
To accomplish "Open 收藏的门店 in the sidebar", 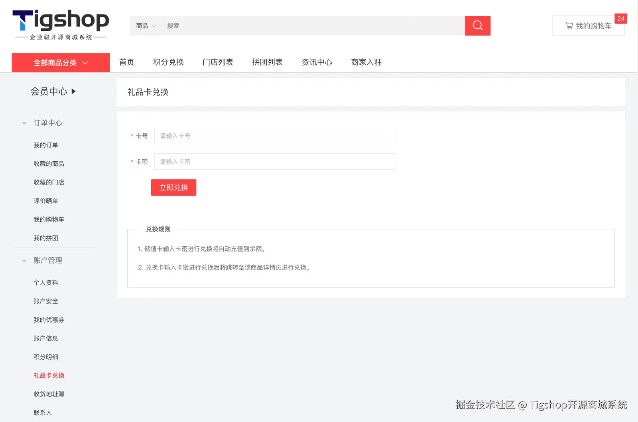I will click(49, 182).
